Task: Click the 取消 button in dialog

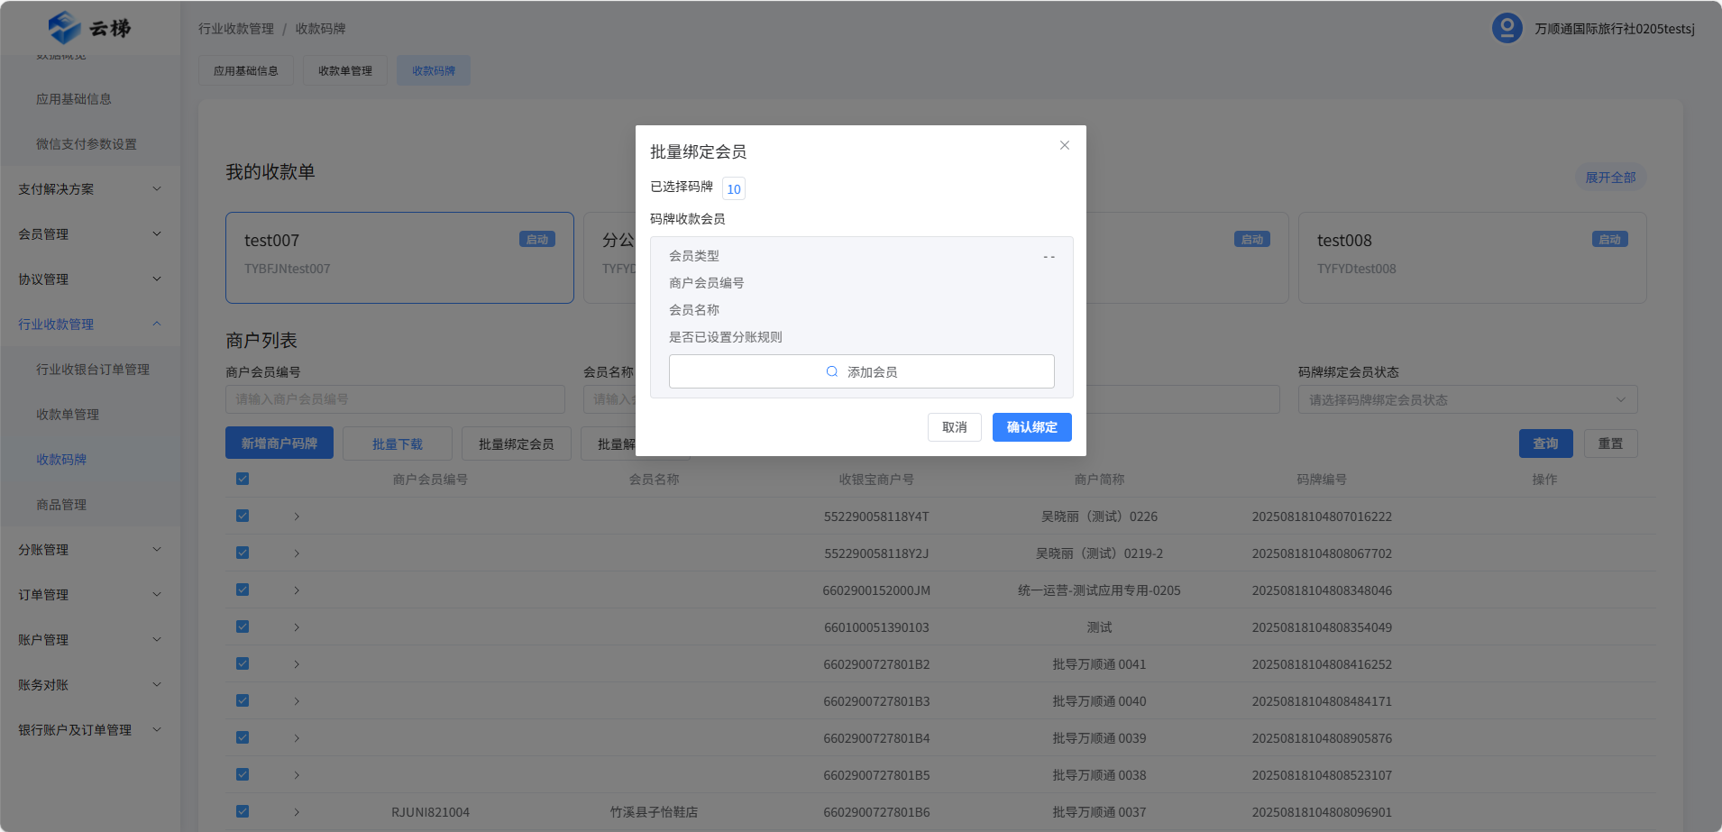Action: [954, 427]
